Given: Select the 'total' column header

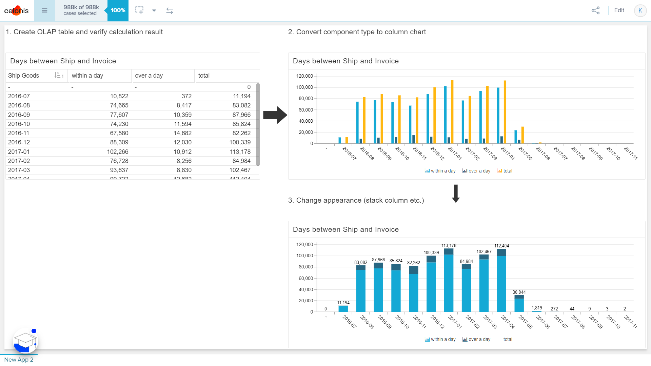Looking at the screenshot, I should pos(204,75).
